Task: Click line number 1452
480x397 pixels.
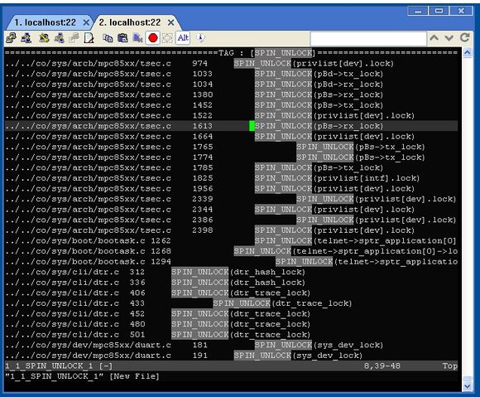Action: click(x=203, y=105)
